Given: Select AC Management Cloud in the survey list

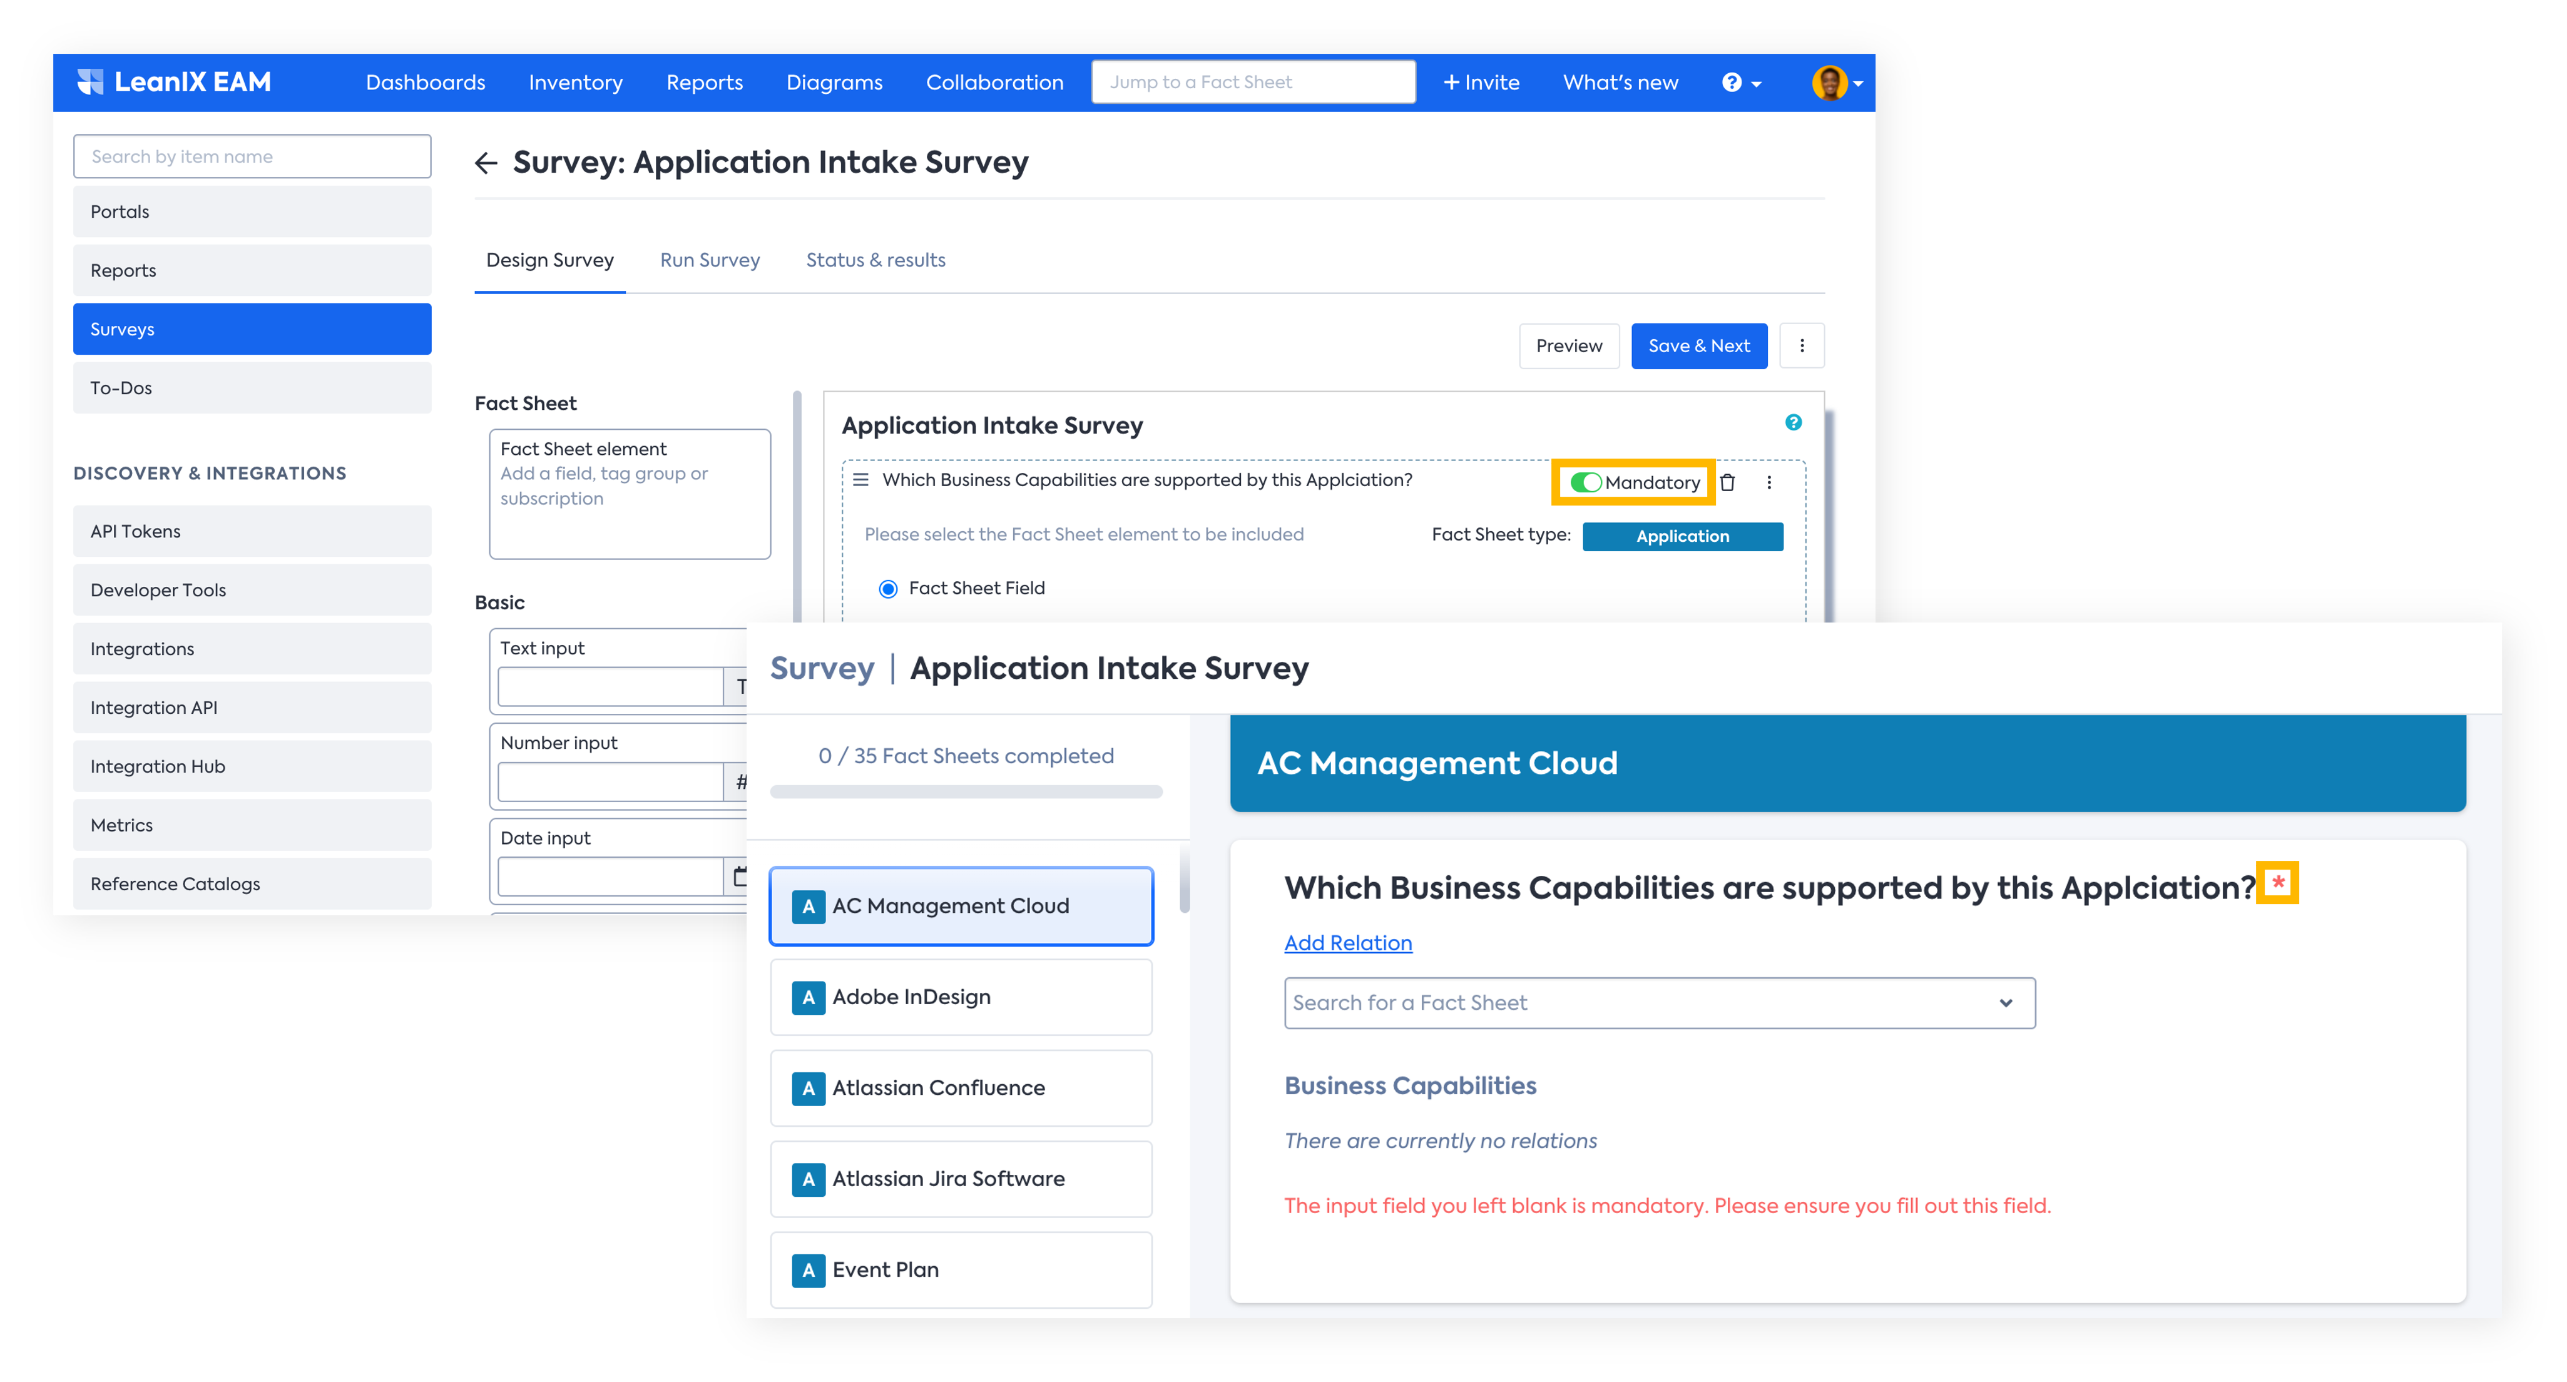Looking at the screenshot, I should (x=961, y=907).
